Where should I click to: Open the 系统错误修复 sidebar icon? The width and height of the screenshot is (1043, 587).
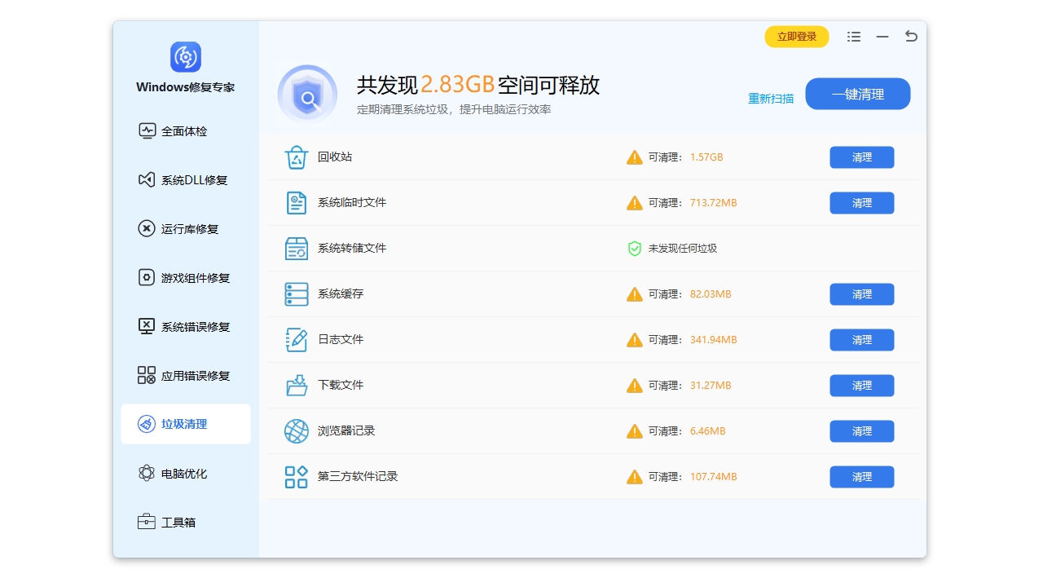tap(147, 327)
